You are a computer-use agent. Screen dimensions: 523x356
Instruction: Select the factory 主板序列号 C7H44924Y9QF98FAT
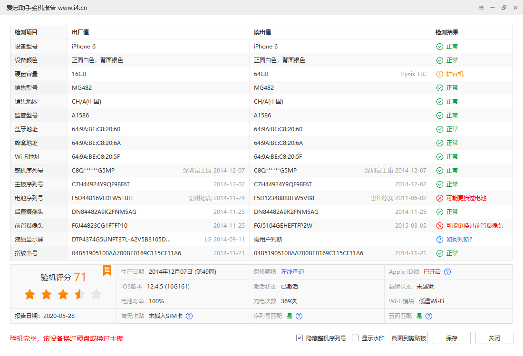pos(101,184)
